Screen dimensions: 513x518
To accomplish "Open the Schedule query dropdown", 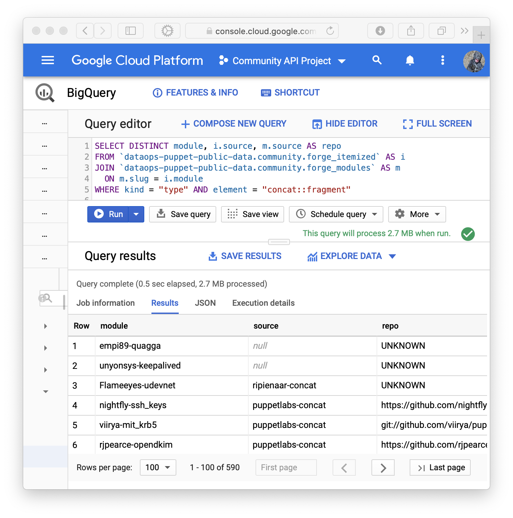I will 375,214.
